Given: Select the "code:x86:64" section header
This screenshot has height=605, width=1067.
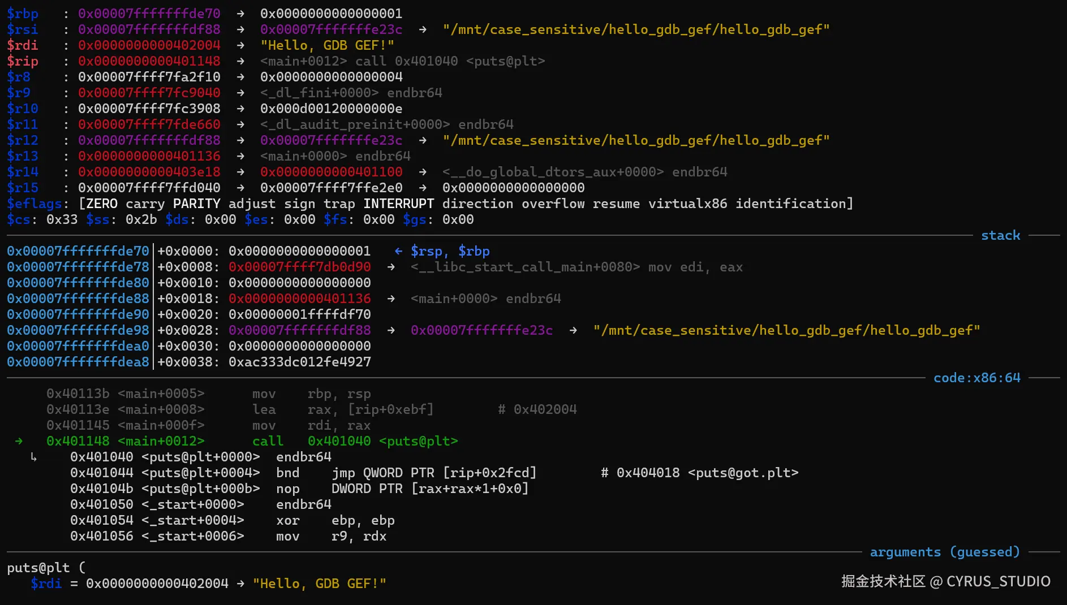Looking at the screenshot, I should point(976,378).
